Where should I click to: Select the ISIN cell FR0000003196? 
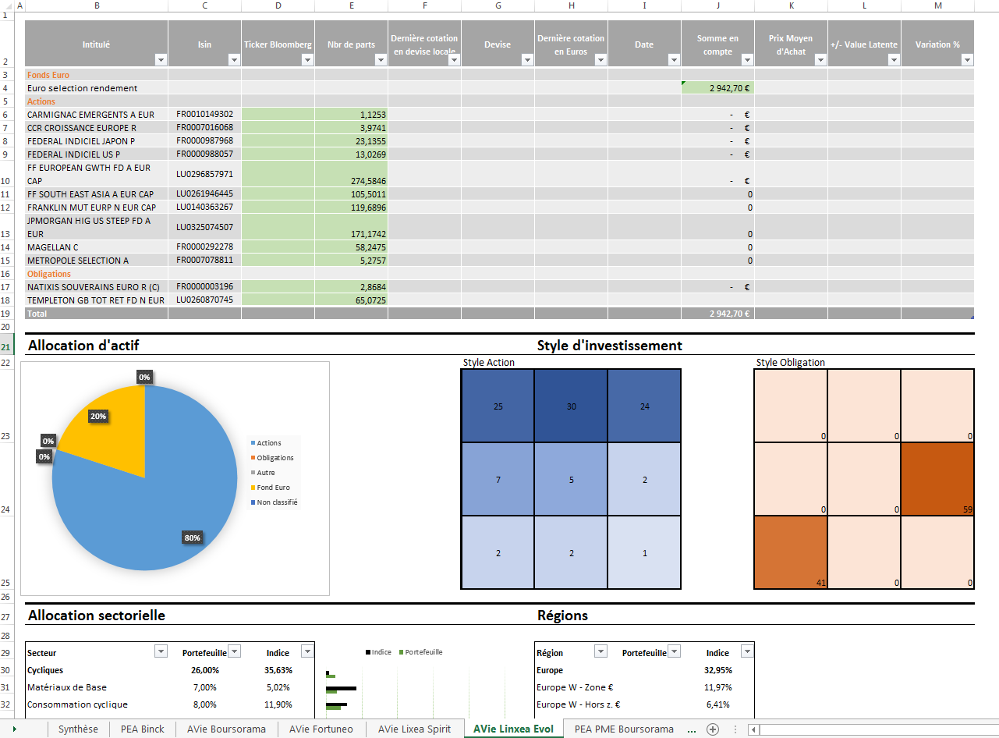pos(204,287)
